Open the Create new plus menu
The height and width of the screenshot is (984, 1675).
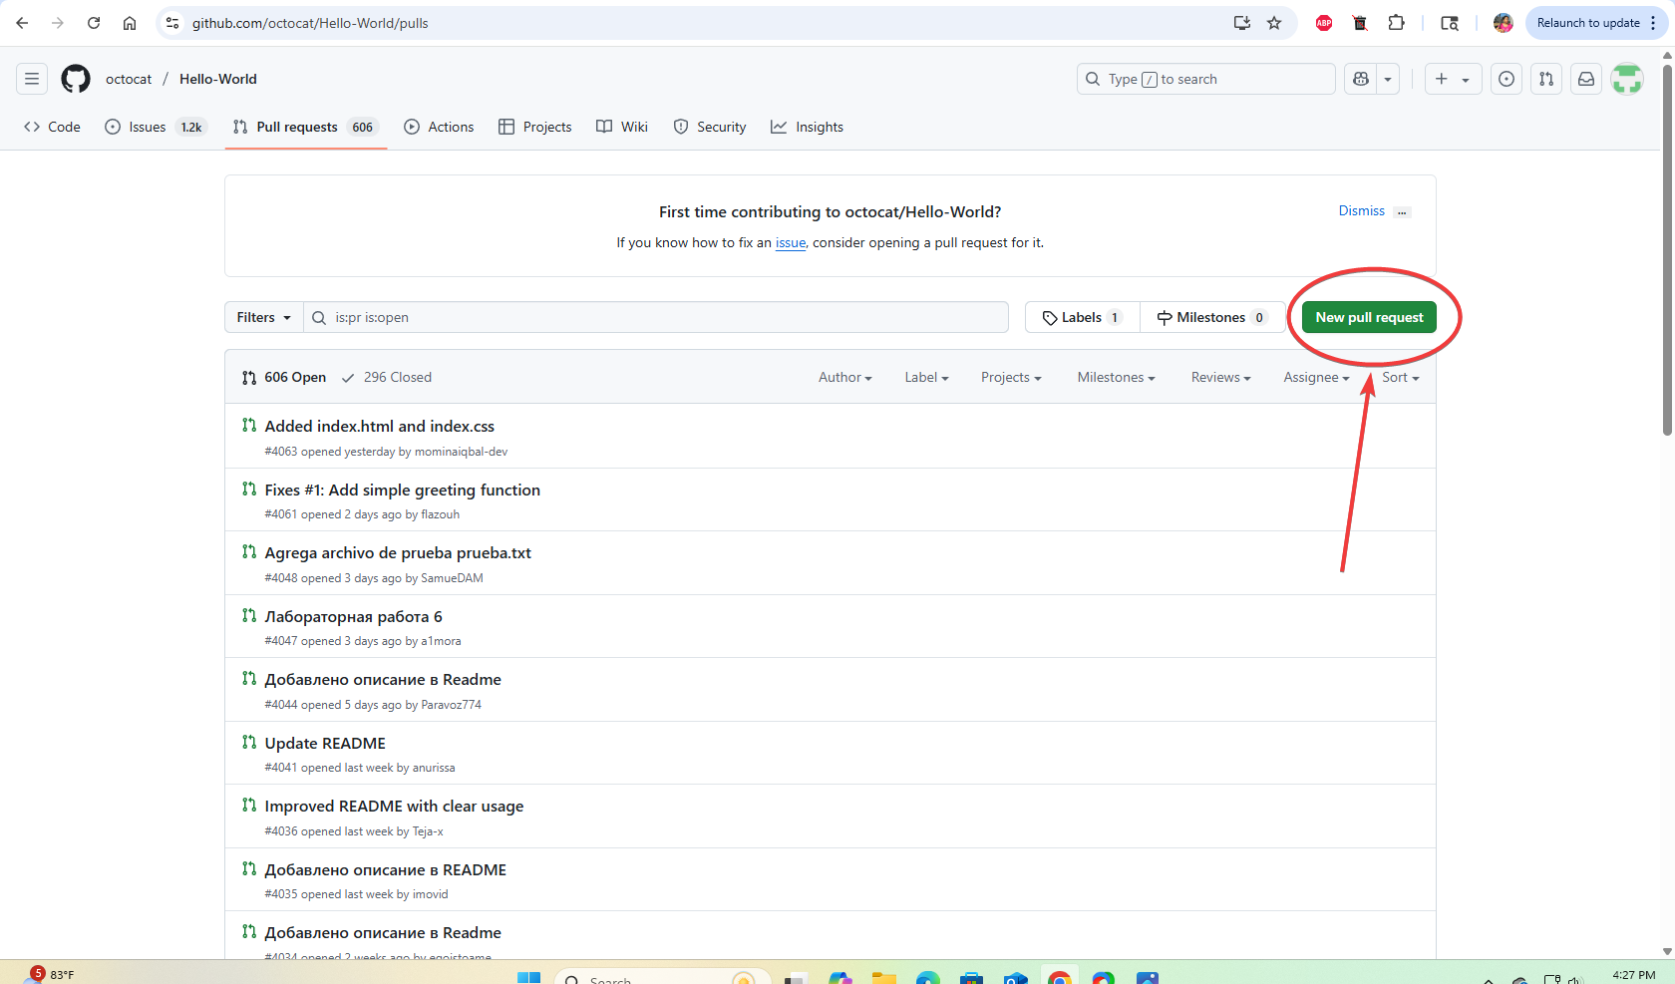click(x=1453, y=79)
